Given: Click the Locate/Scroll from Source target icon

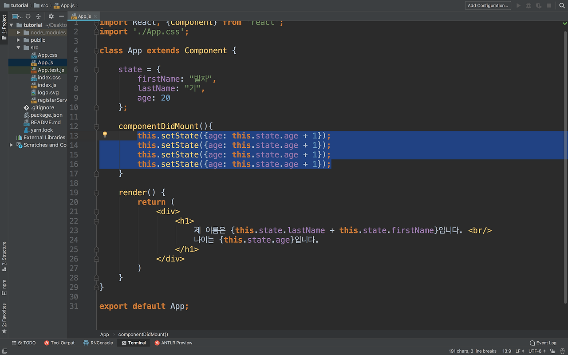Looking at the screenshot, I should (28, 16).
